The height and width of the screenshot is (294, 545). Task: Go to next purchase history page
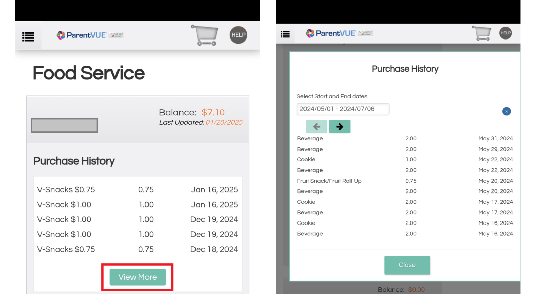click(340, 127)
